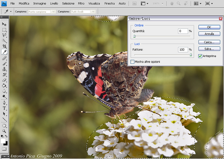Select the Horizontal Type tool

[4, 108]
